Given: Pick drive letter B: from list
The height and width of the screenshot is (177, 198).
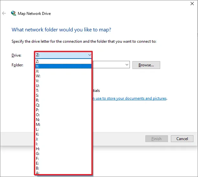Looking at the screenshot, I should click(63, 168).
